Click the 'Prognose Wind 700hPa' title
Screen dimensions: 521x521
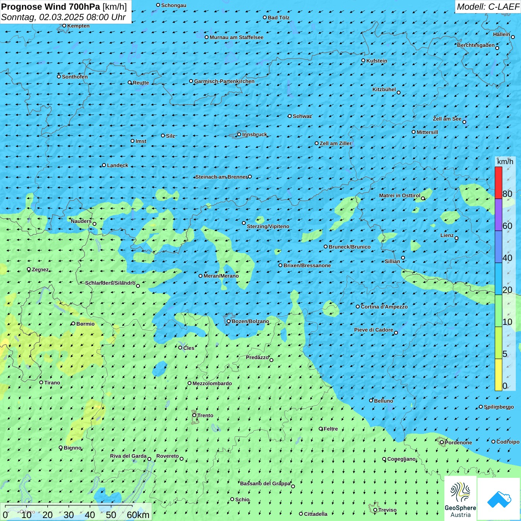tap(51, 7)
